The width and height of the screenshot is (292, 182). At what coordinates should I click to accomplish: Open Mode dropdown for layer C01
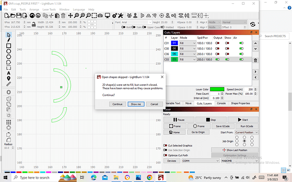click(x=187, y=43)
